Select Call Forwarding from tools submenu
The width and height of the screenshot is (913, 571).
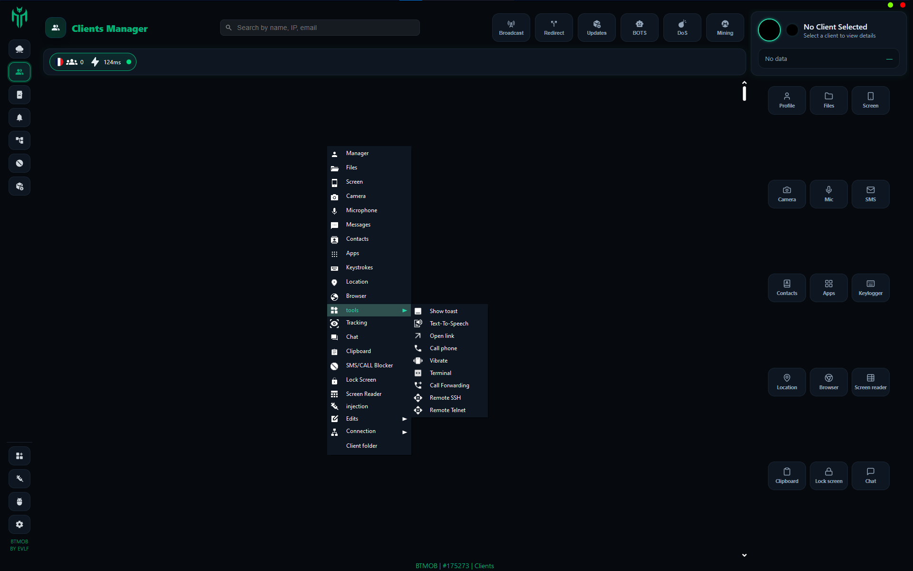(449, 385)
